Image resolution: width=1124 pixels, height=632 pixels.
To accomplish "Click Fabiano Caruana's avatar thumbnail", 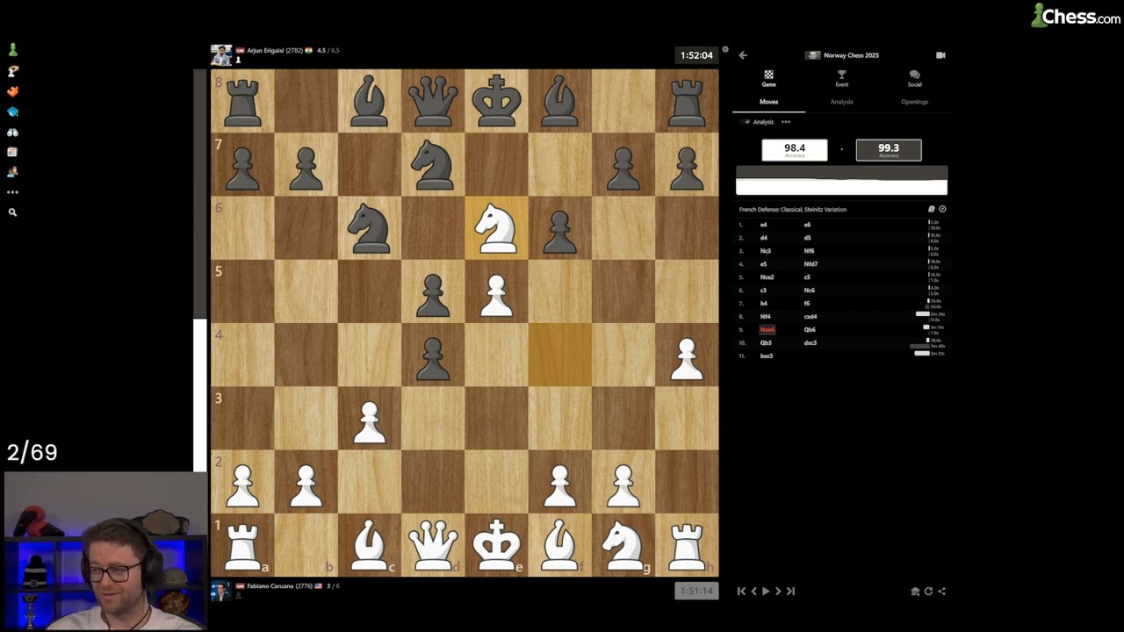I will pos(220,591).
